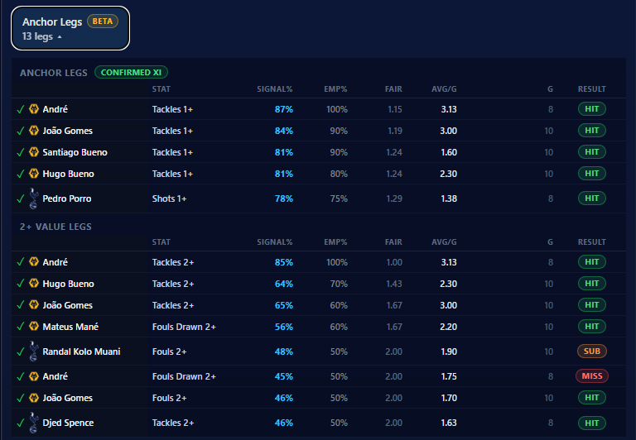Click the Wolves crest in João Gomes Tackles 2+ row

tap(34, 304)
